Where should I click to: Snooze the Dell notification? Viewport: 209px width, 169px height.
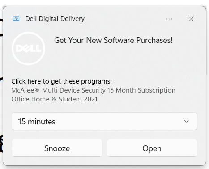(57, 148)
